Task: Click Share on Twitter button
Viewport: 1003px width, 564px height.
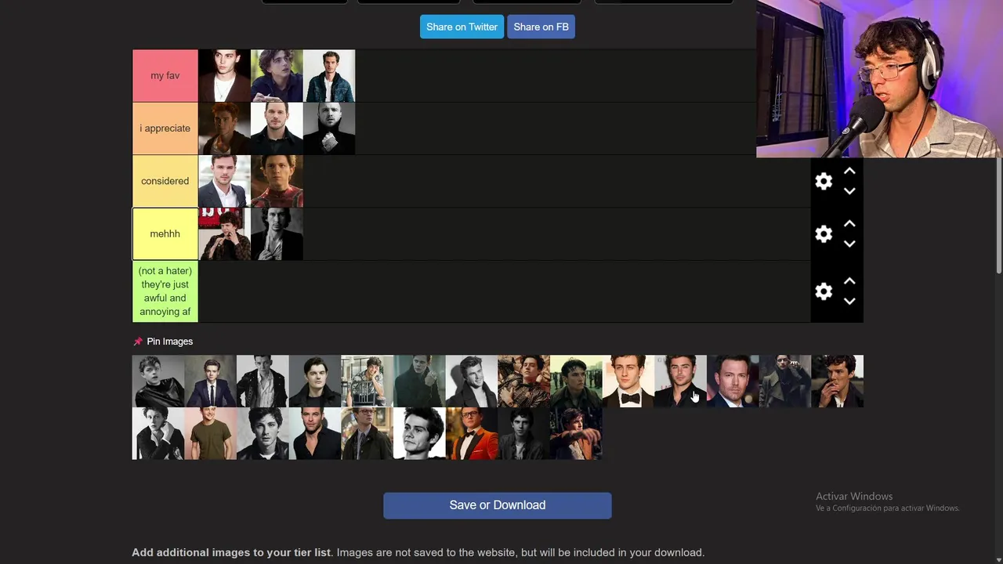Action: point(462,27)
